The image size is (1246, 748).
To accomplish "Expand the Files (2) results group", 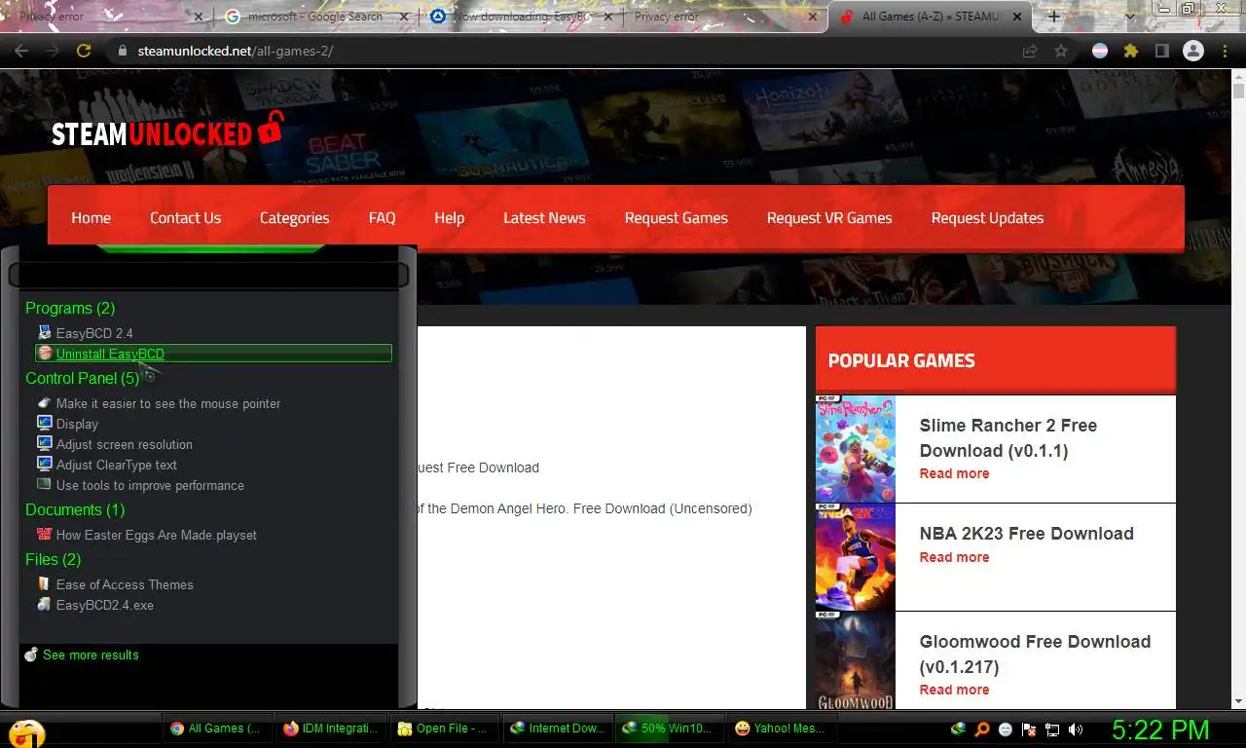I will pyautogui.click(x=54, y=559).
